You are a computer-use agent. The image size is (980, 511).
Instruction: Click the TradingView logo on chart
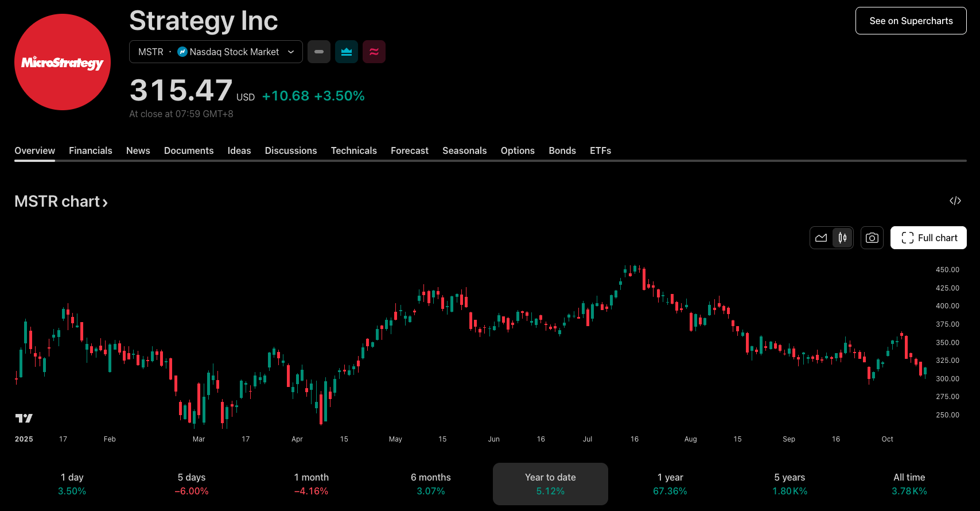pos(24,418)
